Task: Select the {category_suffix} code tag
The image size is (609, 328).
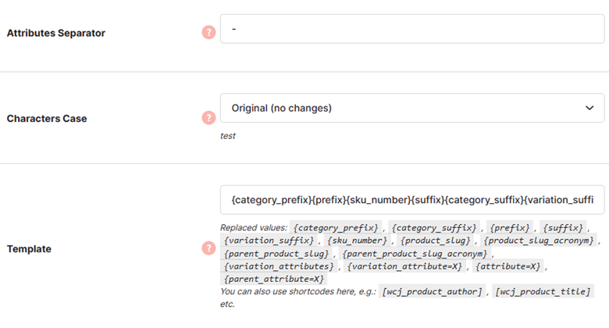Action: coord(434,228)
